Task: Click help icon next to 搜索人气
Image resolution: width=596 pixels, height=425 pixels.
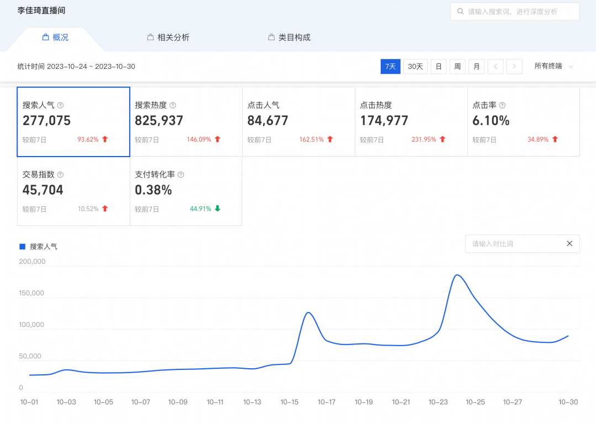Action: coord(61,105)
